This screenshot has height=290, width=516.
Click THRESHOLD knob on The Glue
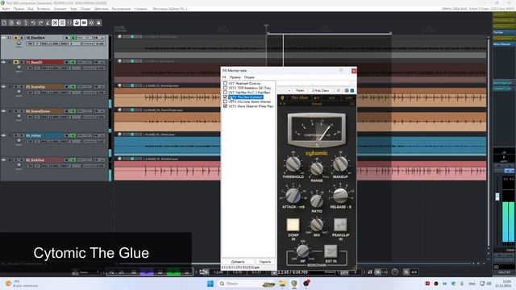[293, 164]
